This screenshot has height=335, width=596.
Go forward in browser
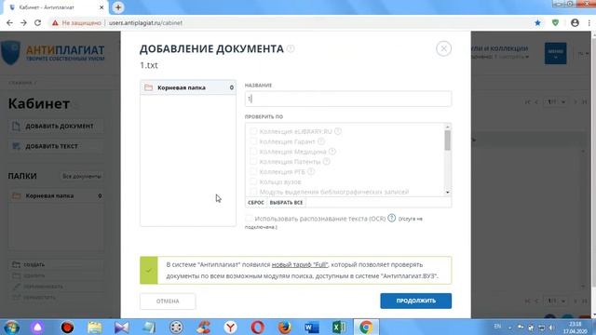tap(23, 22)
